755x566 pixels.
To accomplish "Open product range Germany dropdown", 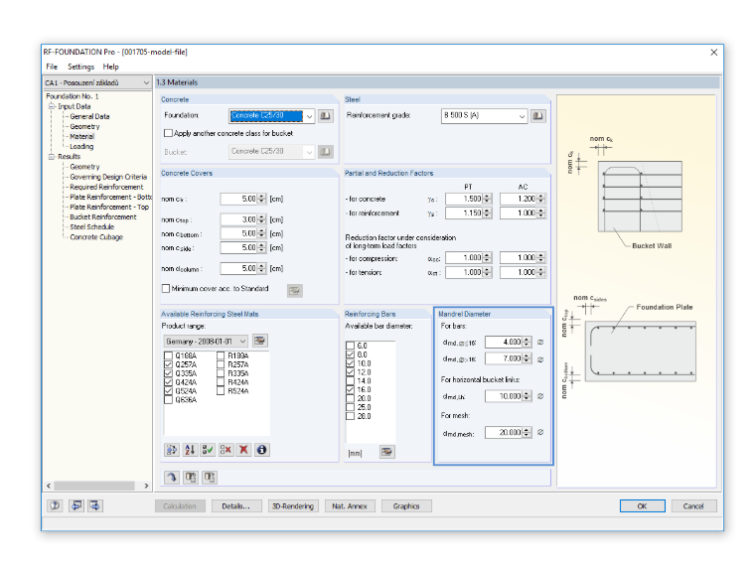I will click(242, 342).
